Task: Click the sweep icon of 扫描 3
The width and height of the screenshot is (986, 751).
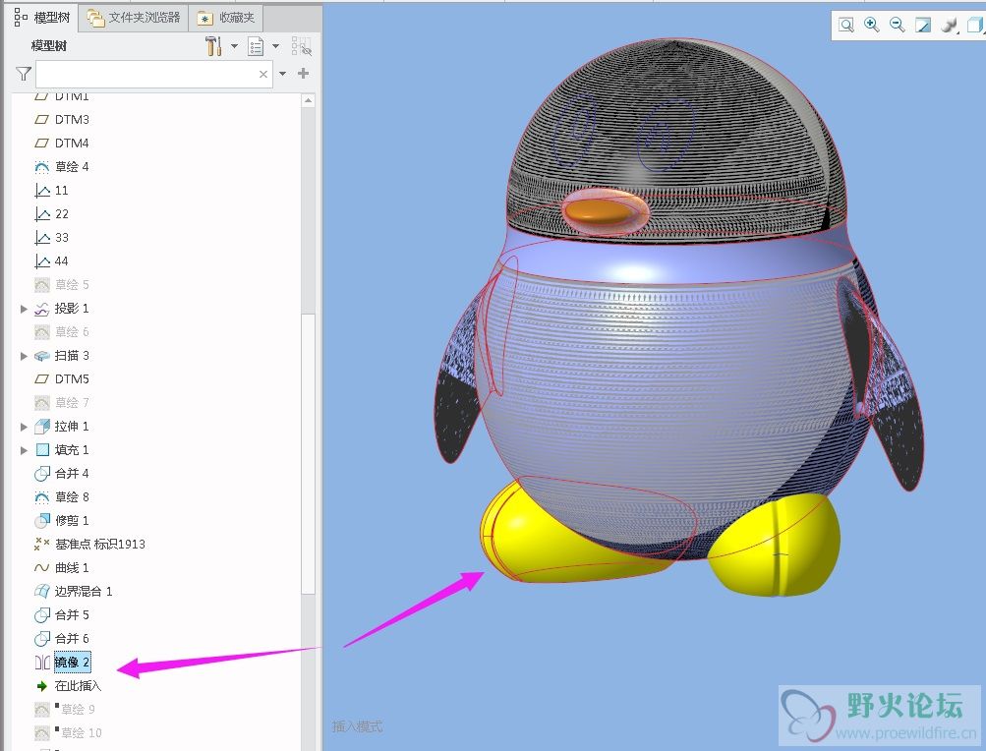Action: [41, 356]
